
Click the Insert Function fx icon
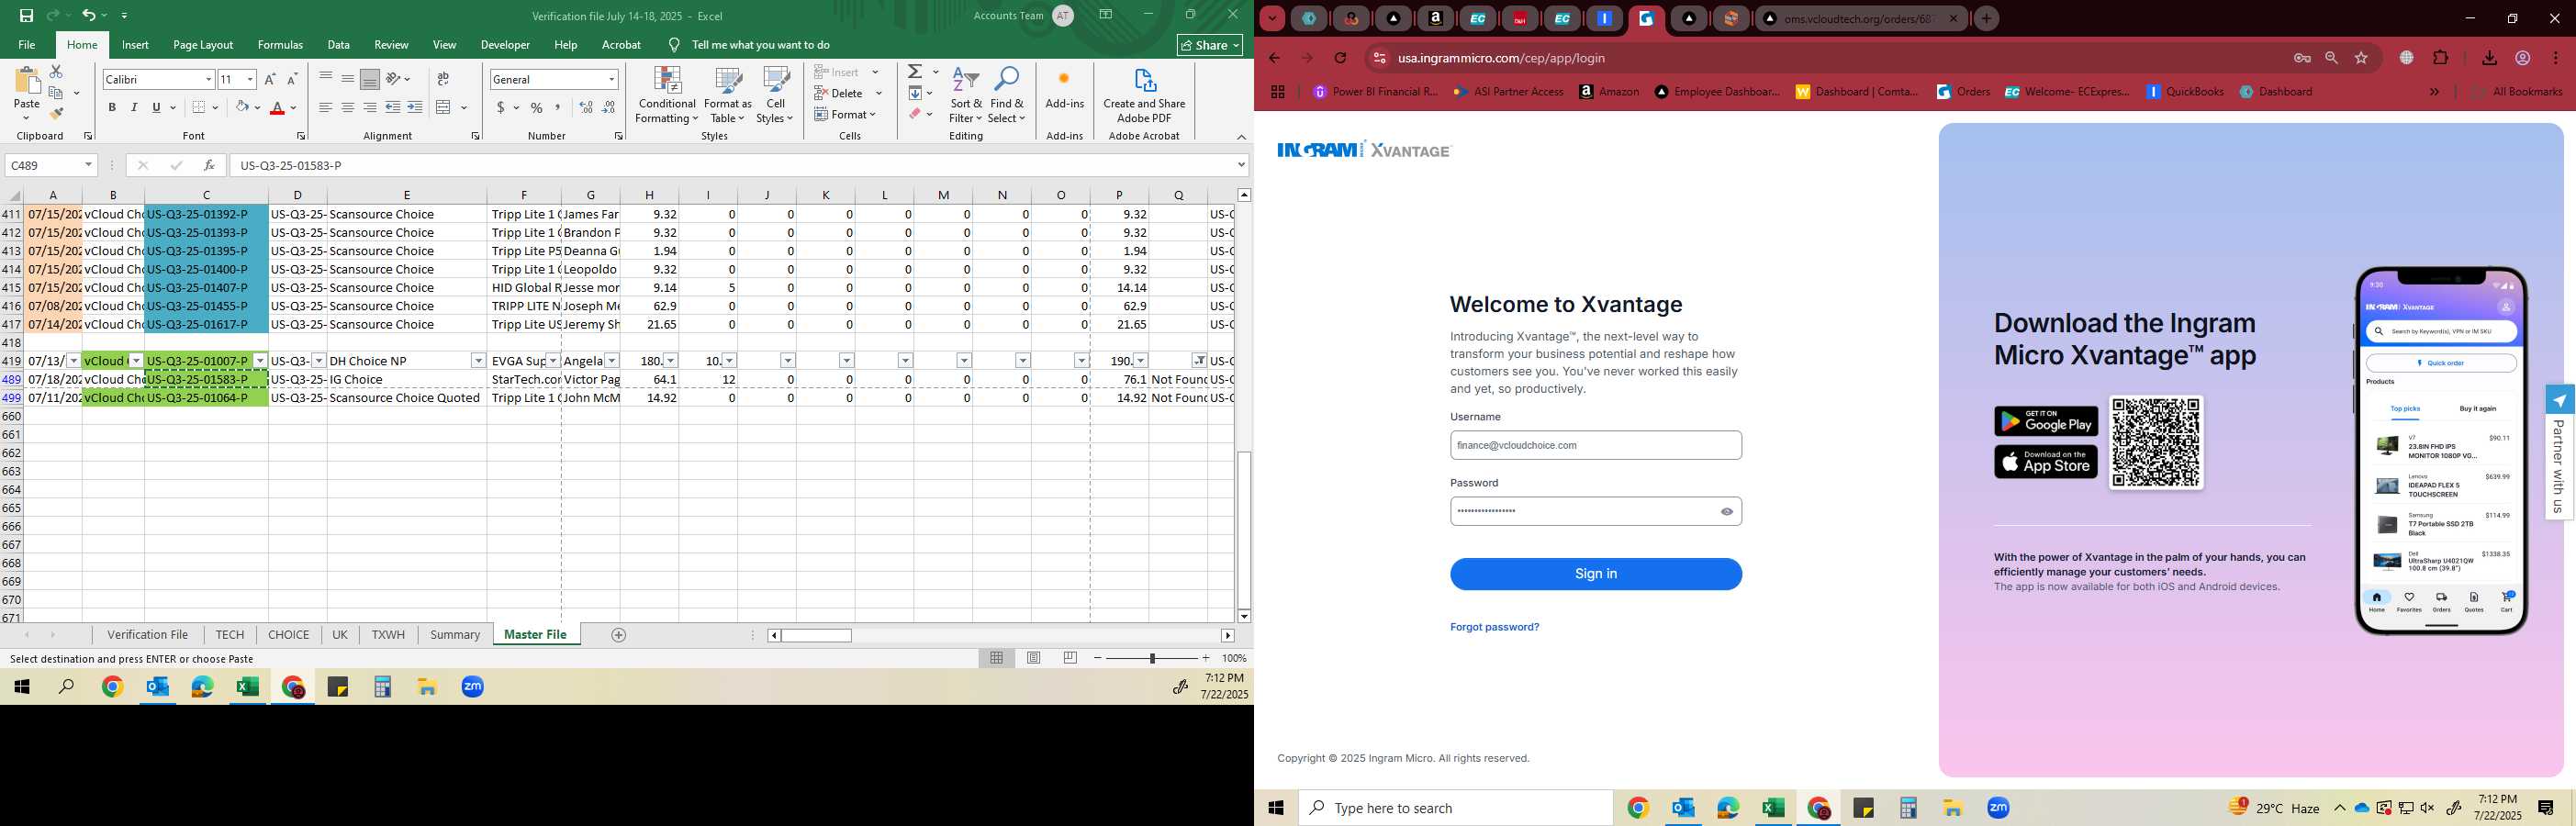(x=209, y=165)
